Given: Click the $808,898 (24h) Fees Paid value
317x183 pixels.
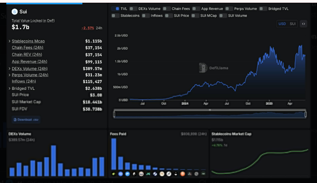Looking at the screenshot, I should [194, 134].
